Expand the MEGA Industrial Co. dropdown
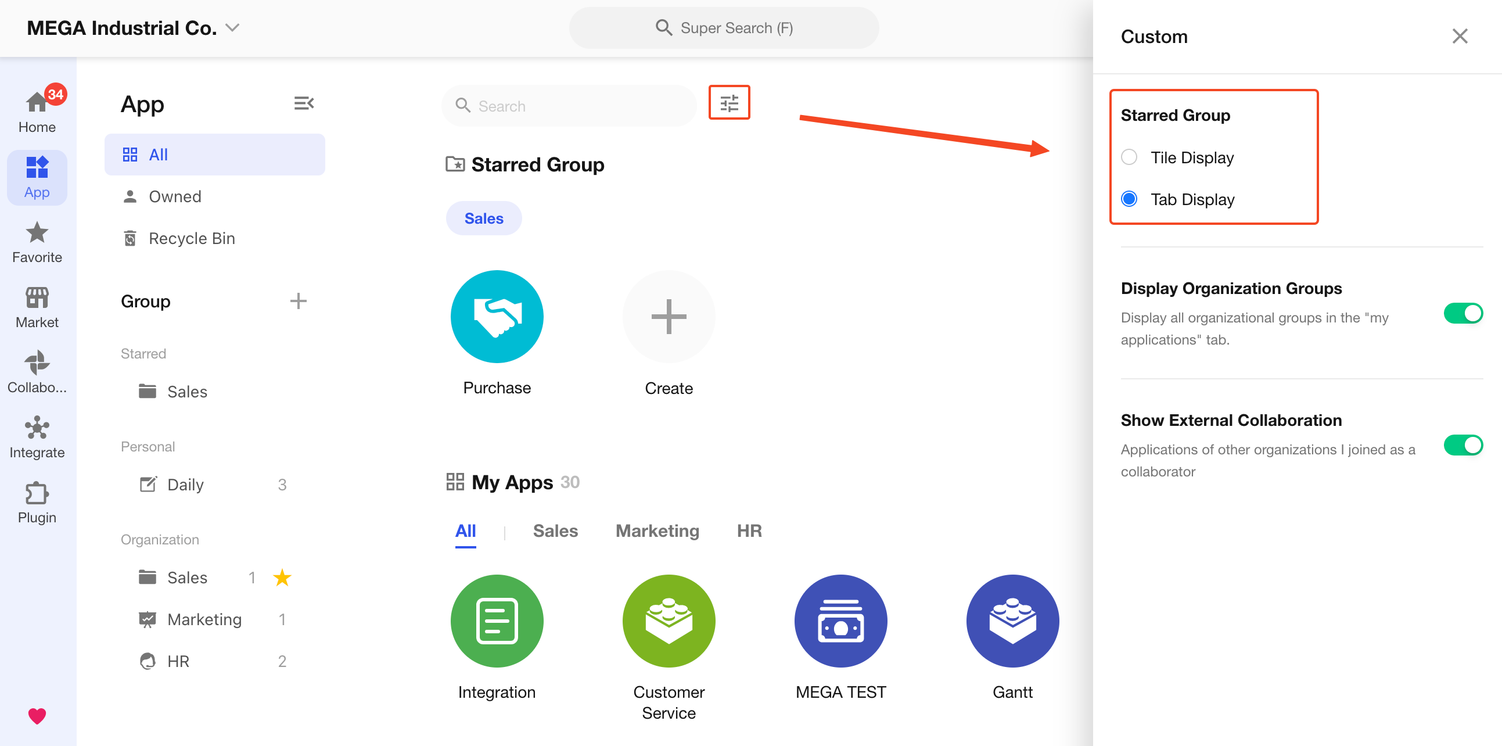 point(233,28)
